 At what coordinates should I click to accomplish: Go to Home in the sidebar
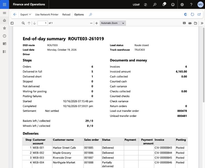tap(4, 20)
